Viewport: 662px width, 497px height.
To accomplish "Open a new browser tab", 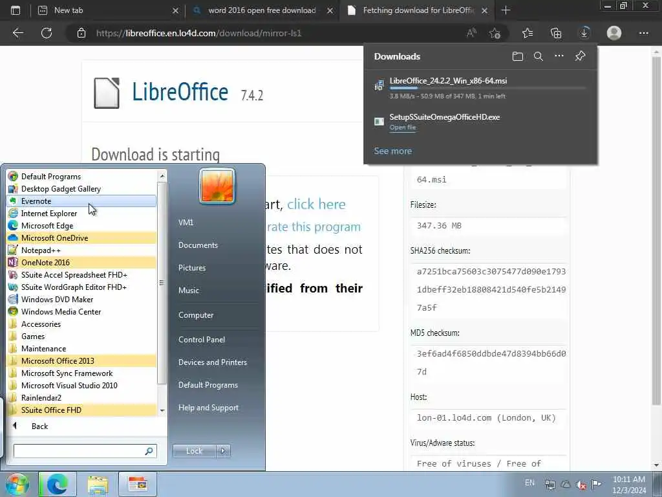I will pyautogui.click(x=506, y=10).
